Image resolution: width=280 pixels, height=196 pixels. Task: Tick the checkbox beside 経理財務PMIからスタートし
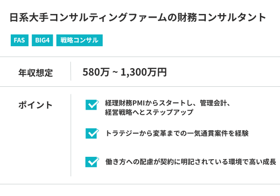coord(91,105)
